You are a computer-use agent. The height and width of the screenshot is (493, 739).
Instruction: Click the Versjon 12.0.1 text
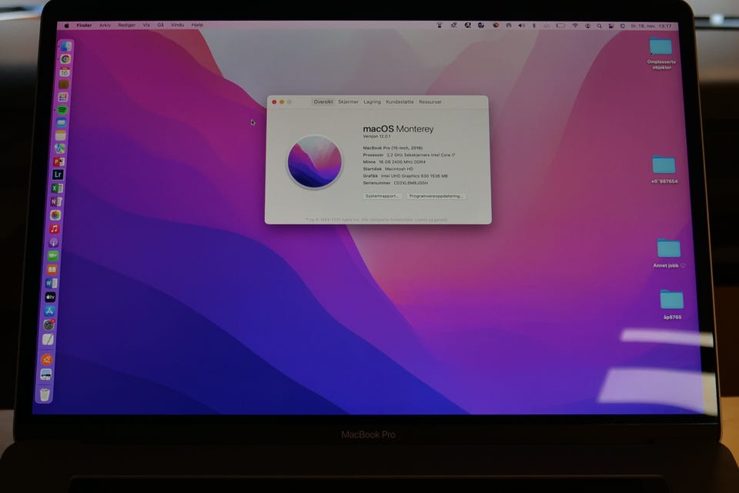coord(376,137)
